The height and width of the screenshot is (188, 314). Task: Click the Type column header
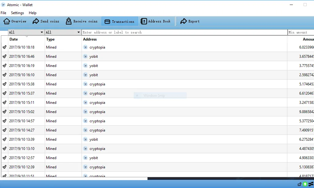click(x=51, y=39)
